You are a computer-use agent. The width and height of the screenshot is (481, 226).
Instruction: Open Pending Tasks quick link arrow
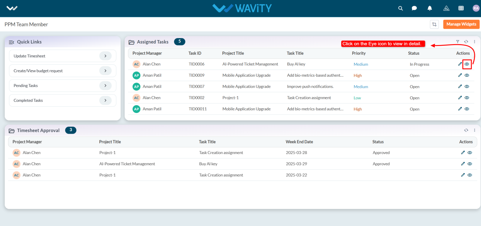point(105,85)
